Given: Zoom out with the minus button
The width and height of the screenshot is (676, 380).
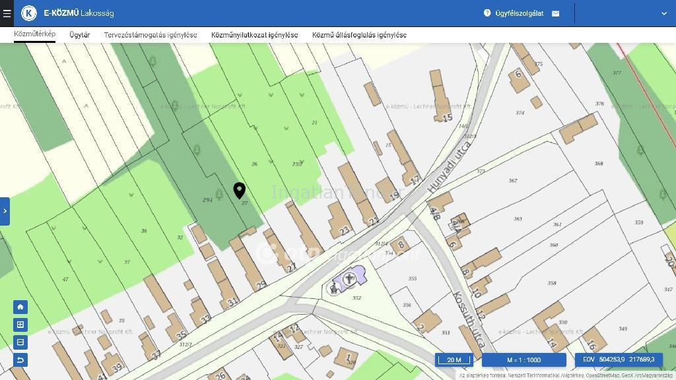Looking at the screenshot, I should pos(20,342).
